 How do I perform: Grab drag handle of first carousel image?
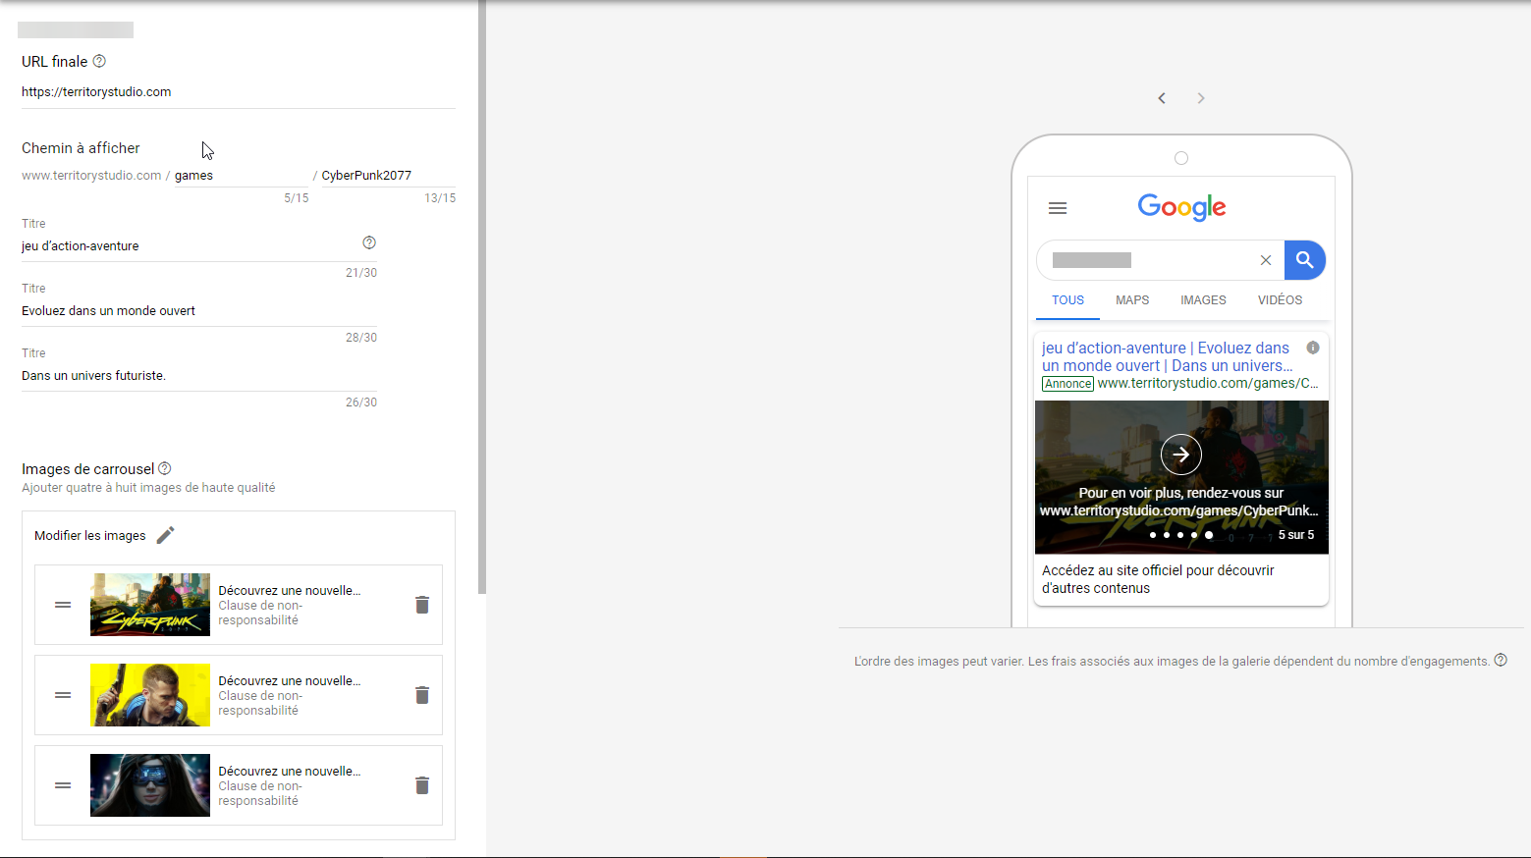[63, 605]
